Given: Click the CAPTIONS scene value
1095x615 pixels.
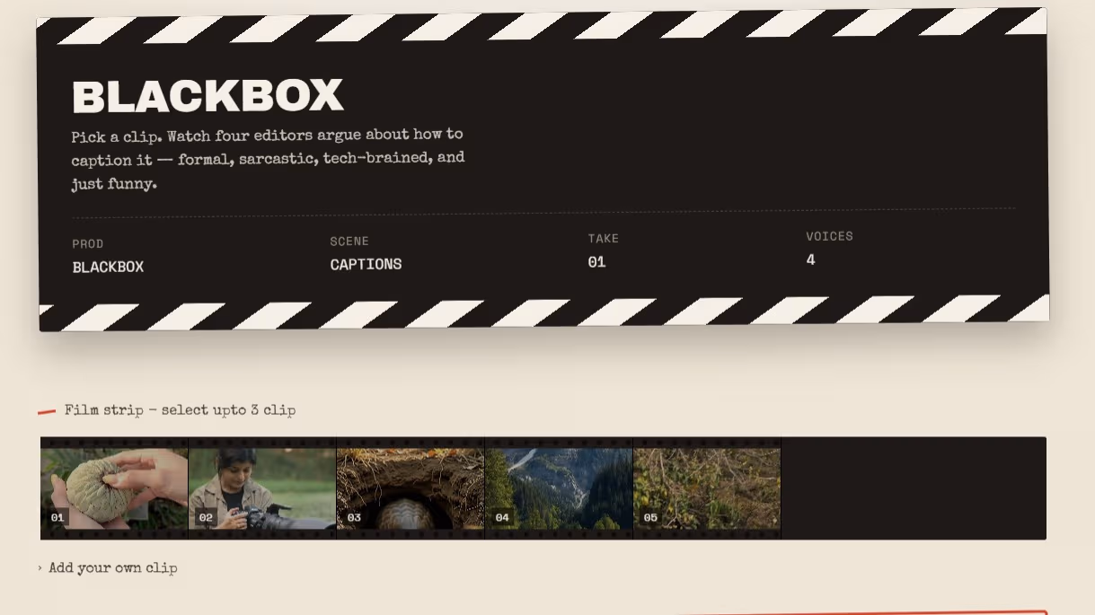Looking at the screenshot, I should [x=366, y=264].
